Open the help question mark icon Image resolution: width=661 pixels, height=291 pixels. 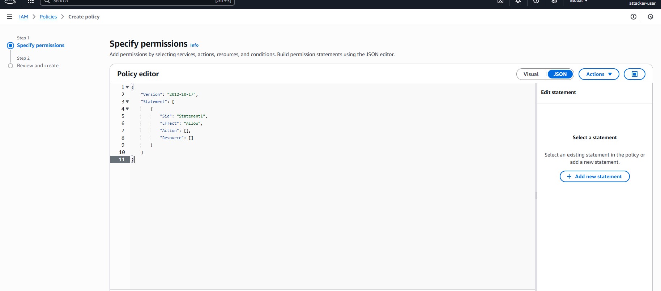[536, 2]
